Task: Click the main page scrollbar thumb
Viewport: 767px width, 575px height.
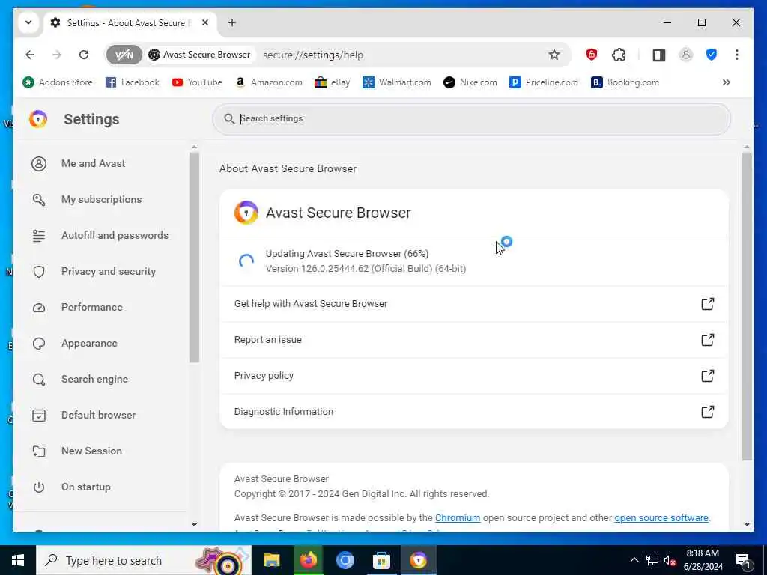Action: coord(747,306)
